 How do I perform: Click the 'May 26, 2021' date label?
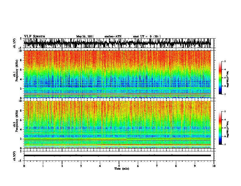point(85,36)
